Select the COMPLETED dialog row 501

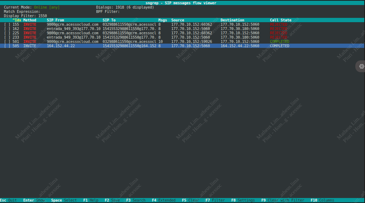(143, 42)
